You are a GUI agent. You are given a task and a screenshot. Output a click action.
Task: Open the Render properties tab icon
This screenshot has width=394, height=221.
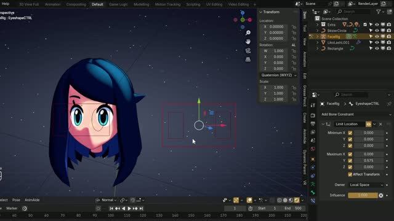[x=313, y=115]
